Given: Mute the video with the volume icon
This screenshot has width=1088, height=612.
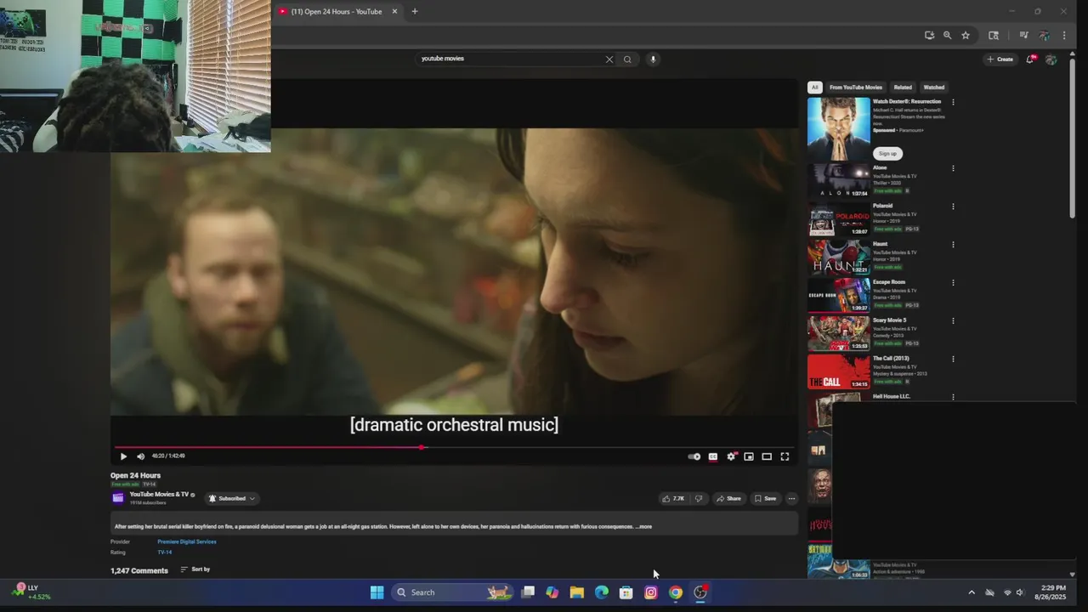Looking at the screenshot, I should pyautogui.click(x=141, y=456).
